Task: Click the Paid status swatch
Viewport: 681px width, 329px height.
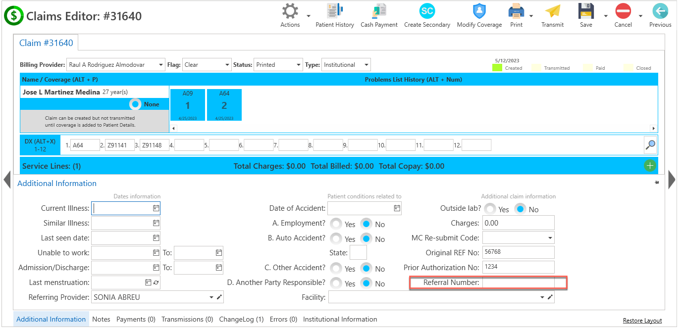Action: pos(588,68)
